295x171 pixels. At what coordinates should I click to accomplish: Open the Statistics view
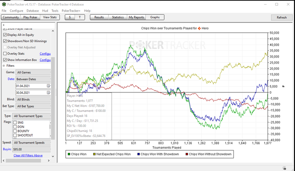pyautogui.click(x=118, y=17)
